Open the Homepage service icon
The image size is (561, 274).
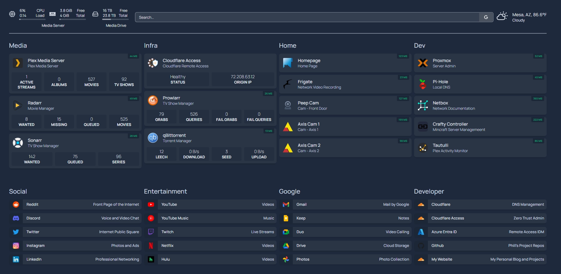(x=288, y=63)
